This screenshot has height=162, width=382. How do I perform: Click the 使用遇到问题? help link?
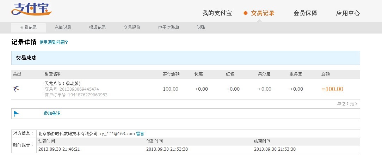pos(54,42)
